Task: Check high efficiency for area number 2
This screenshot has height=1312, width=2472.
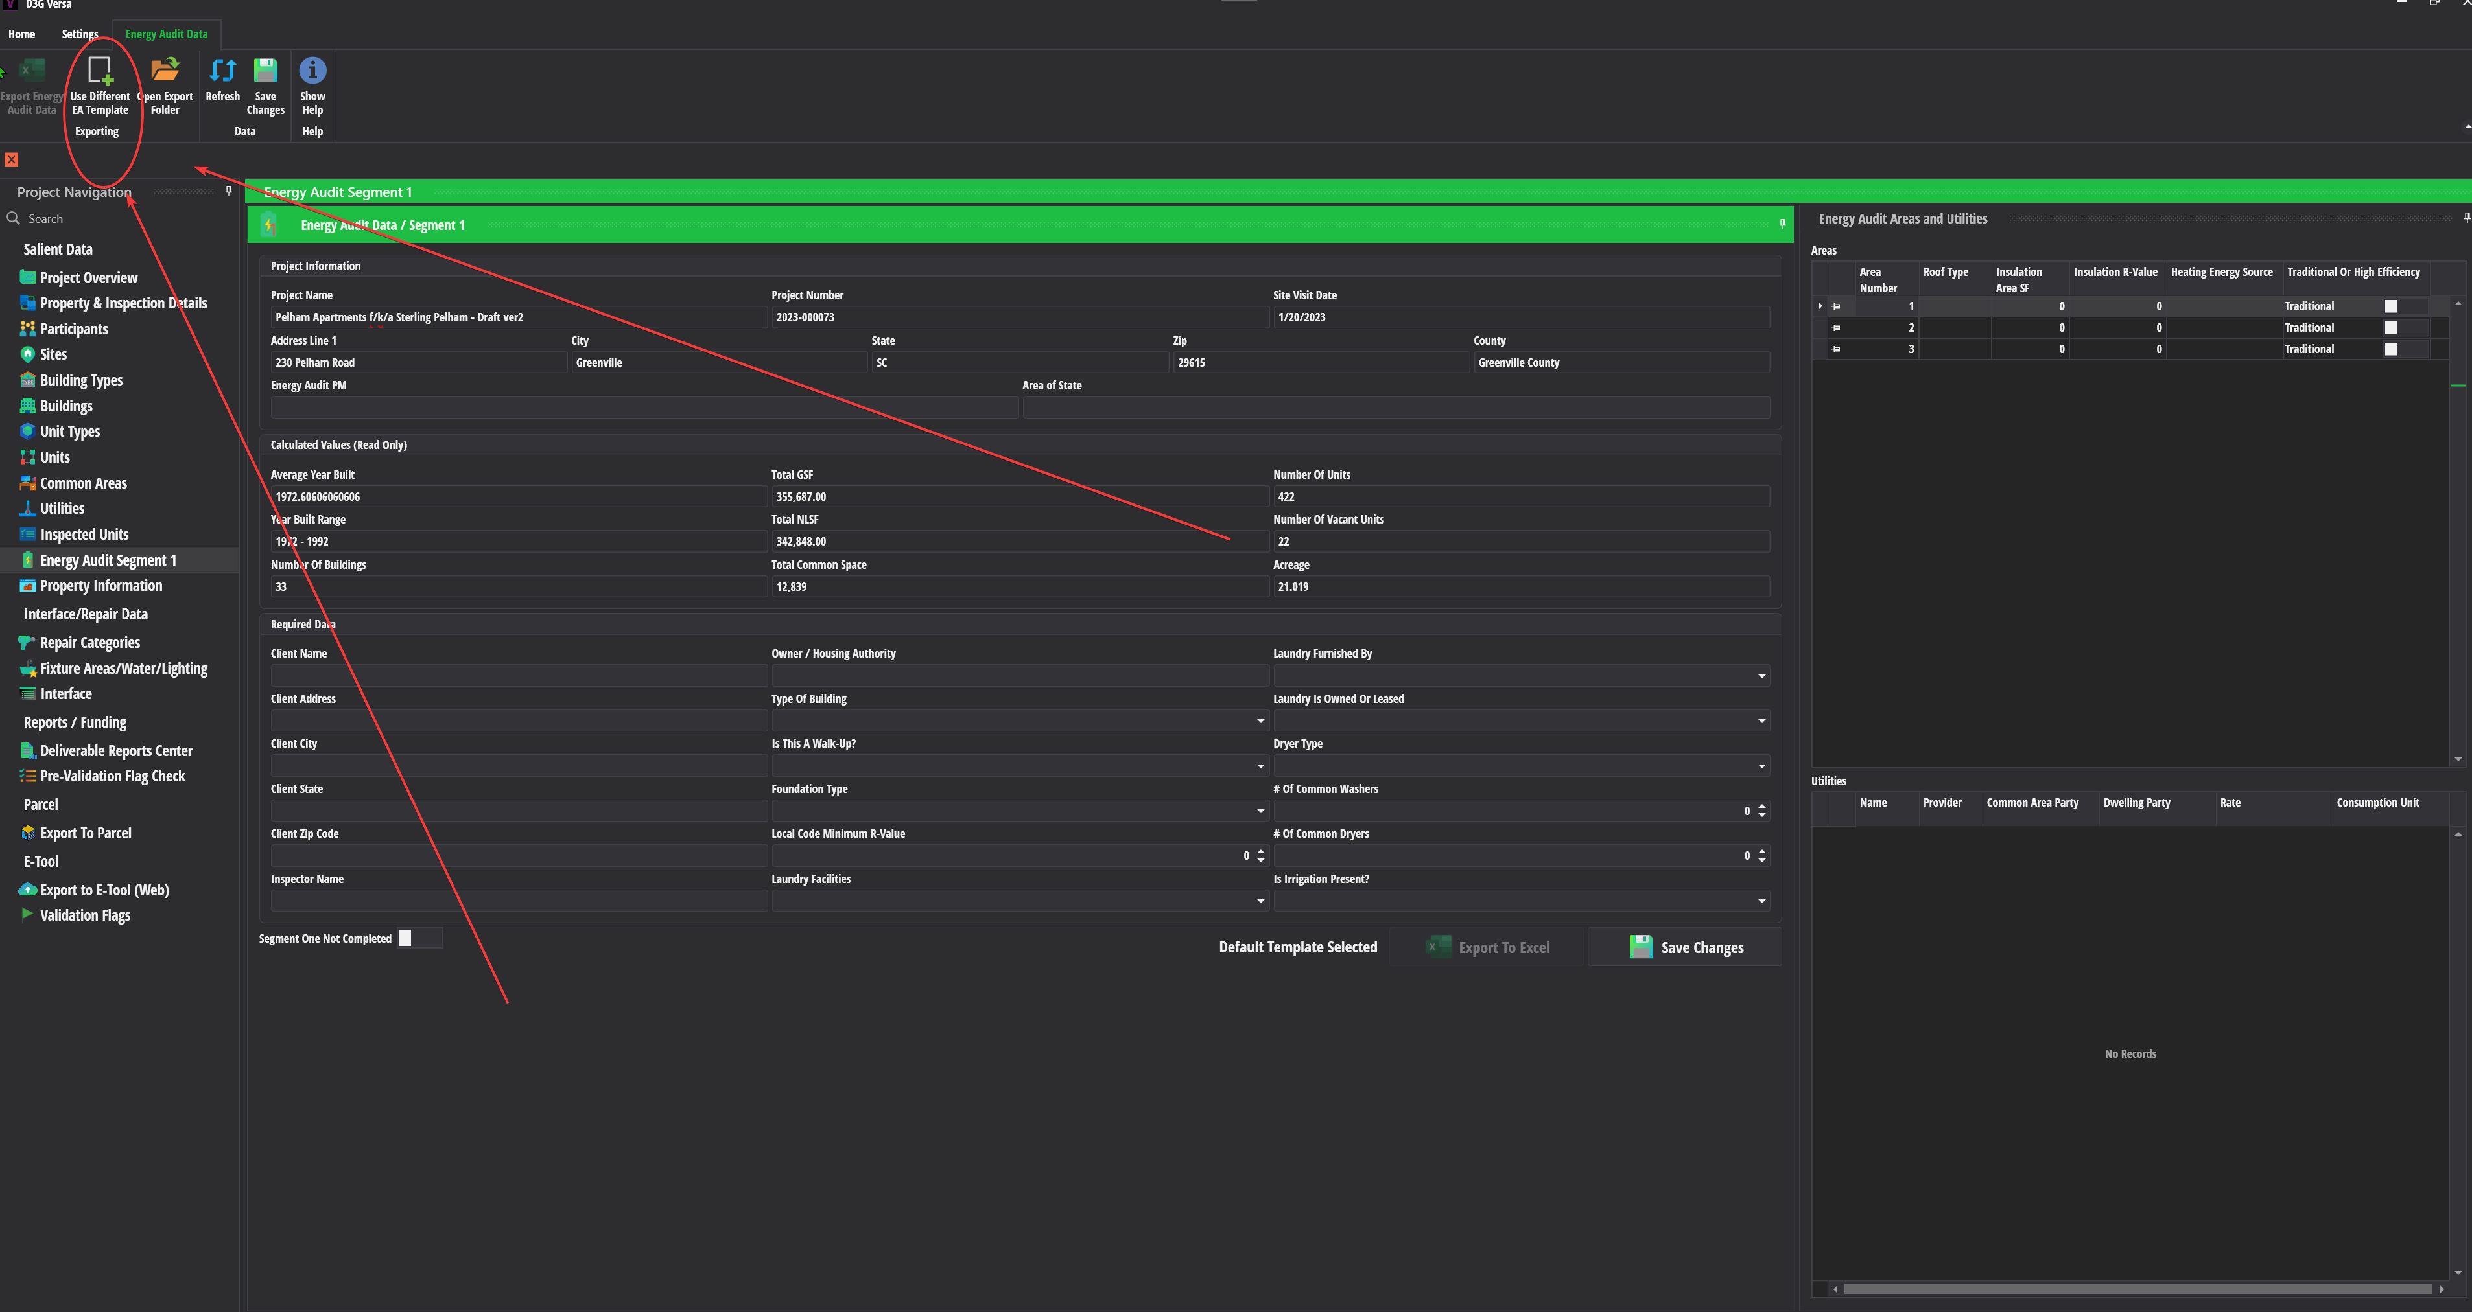Action: point(2390,327)
